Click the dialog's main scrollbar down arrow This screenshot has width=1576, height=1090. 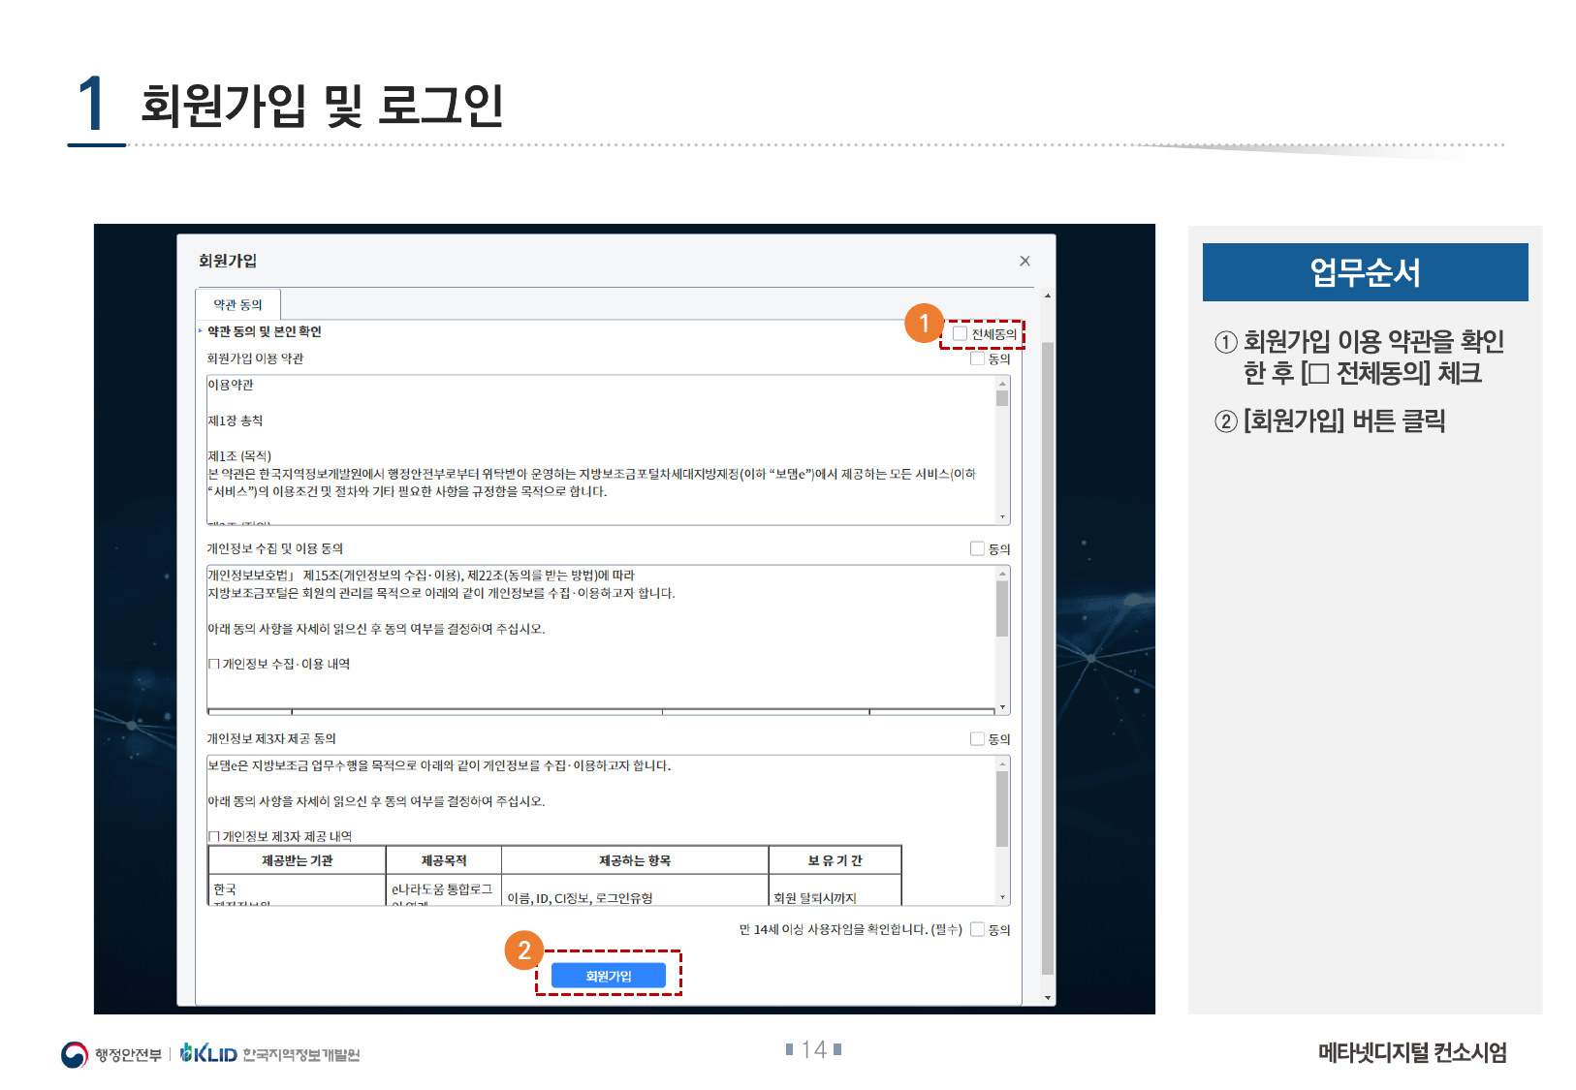pos(1047,997)
